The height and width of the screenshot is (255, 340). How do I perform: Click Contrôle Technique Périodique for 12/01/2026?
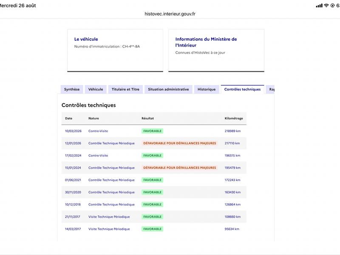(x=111, y=143)
